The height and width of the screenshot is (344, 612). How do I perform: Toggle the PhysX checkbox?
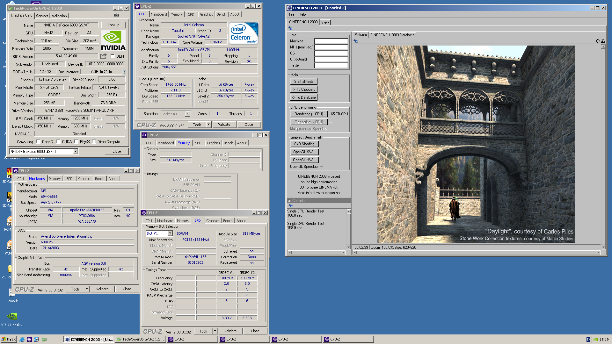[x=76, y=142]
